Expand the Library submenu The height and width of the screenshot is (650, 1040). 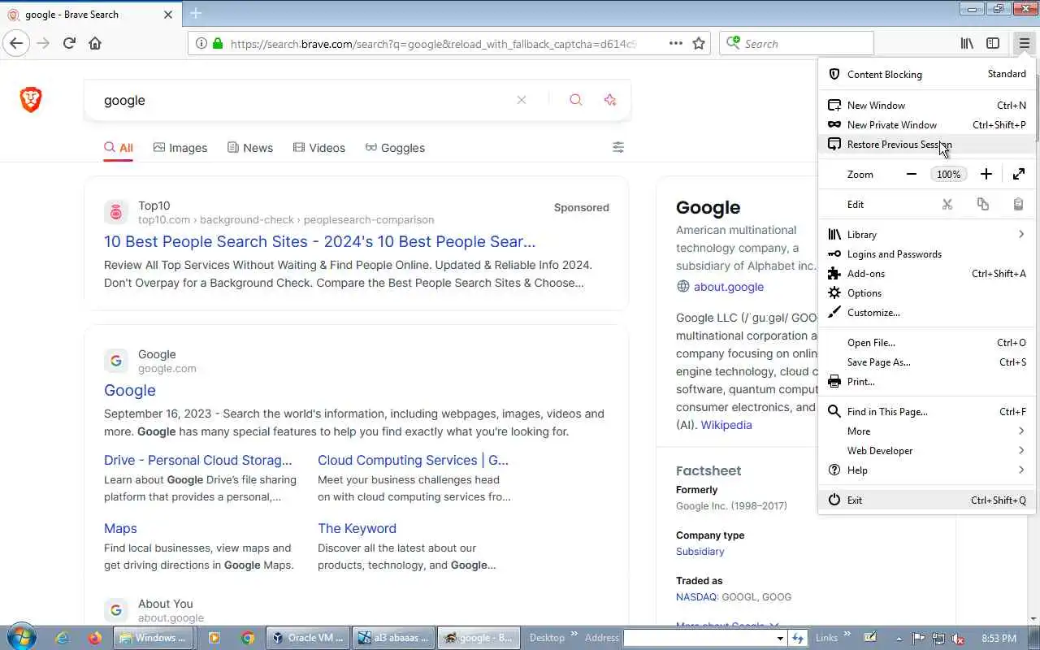point(927,234)
